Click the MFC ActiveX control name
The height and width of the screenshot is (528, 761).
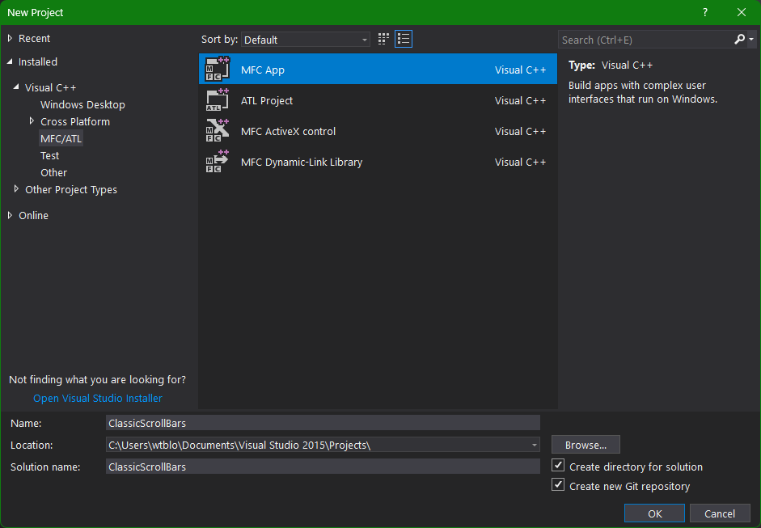288,132
